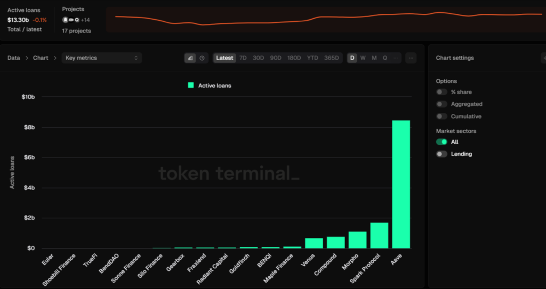Screen dimensions: 546x289
Task: Select the 30D time range tab
Action: click(258, 58)
